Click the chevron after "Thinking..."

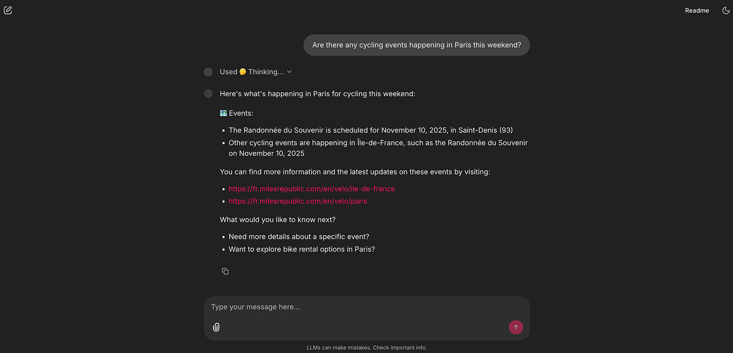point(289,72)
